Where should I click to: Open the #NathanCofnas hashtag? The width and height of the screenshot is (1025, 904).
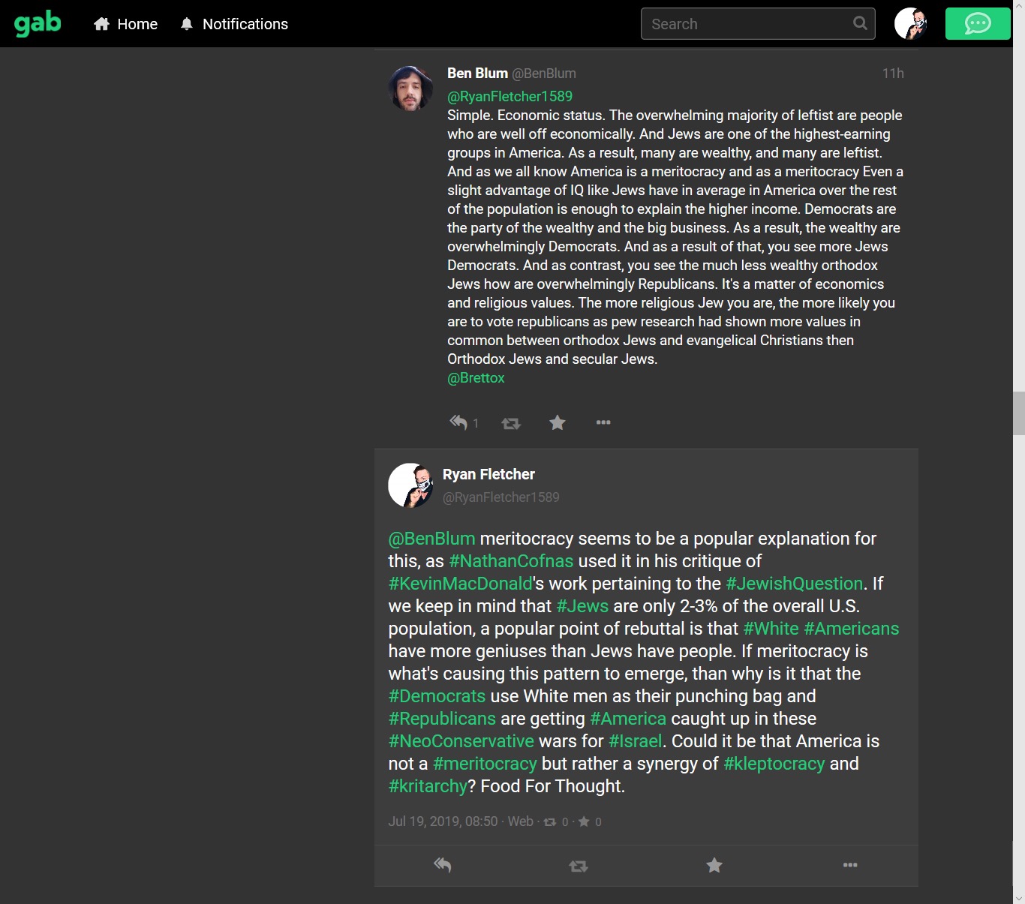click(511, 561)
